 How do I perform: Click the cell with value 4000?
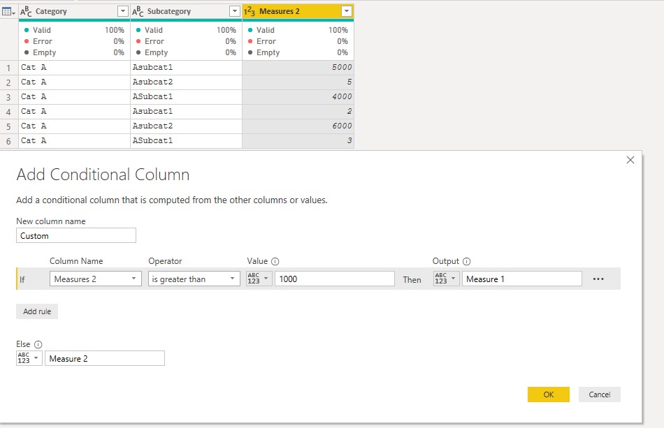pos(298,97)
